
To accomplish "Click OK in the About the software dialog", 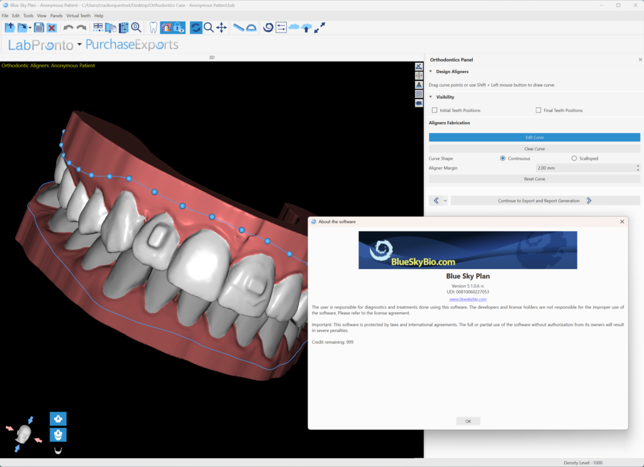I will coord(468,422).
